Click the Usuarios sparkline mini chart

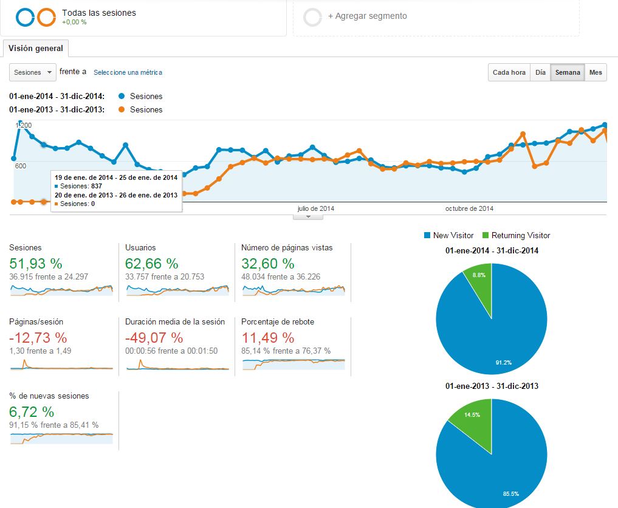(x=177, y=290)
